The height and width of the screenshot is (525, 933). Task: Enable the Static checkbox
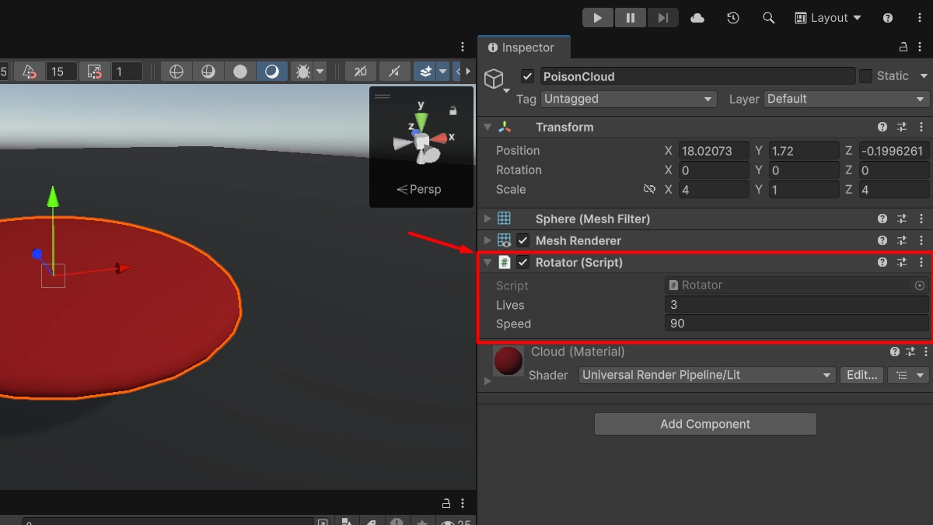tap(866, 76)
